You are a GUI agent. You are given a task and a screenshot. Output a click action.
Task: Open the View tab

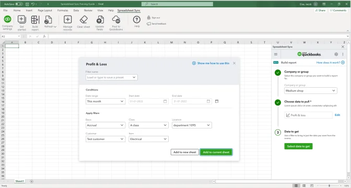point(100,10)
